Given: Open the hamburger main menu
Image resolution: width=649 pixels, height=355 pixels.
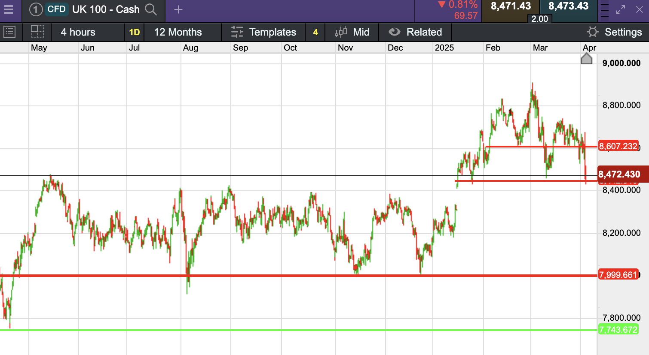Looking at the screenshot, I should 9,9.
